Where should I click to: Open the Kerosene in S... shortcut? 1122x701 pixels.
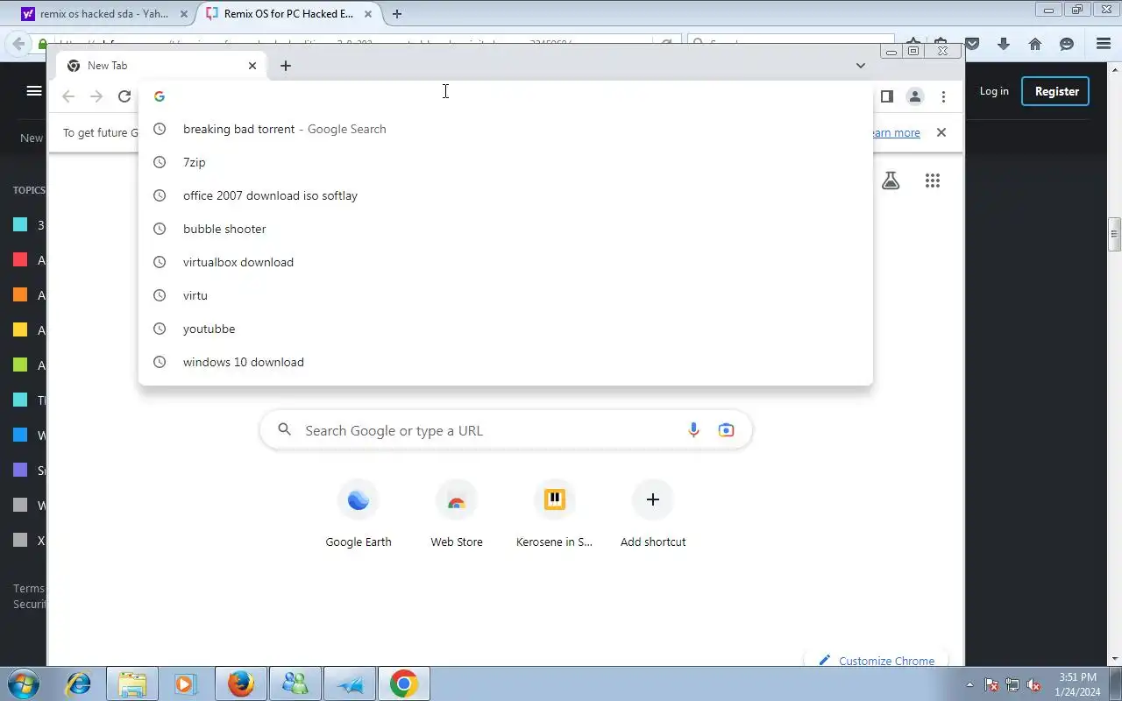pyautogui.click(x=554, y=514)
